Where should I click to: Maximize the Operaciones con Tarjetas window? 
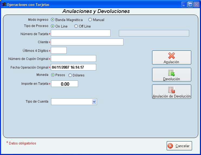coord(190,5)
